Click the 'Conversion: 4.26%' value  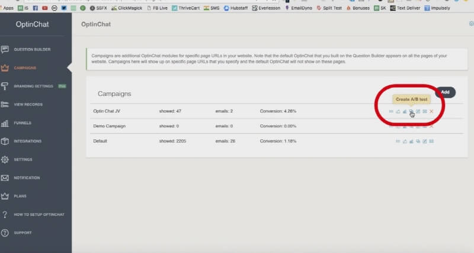coord(278,111)
